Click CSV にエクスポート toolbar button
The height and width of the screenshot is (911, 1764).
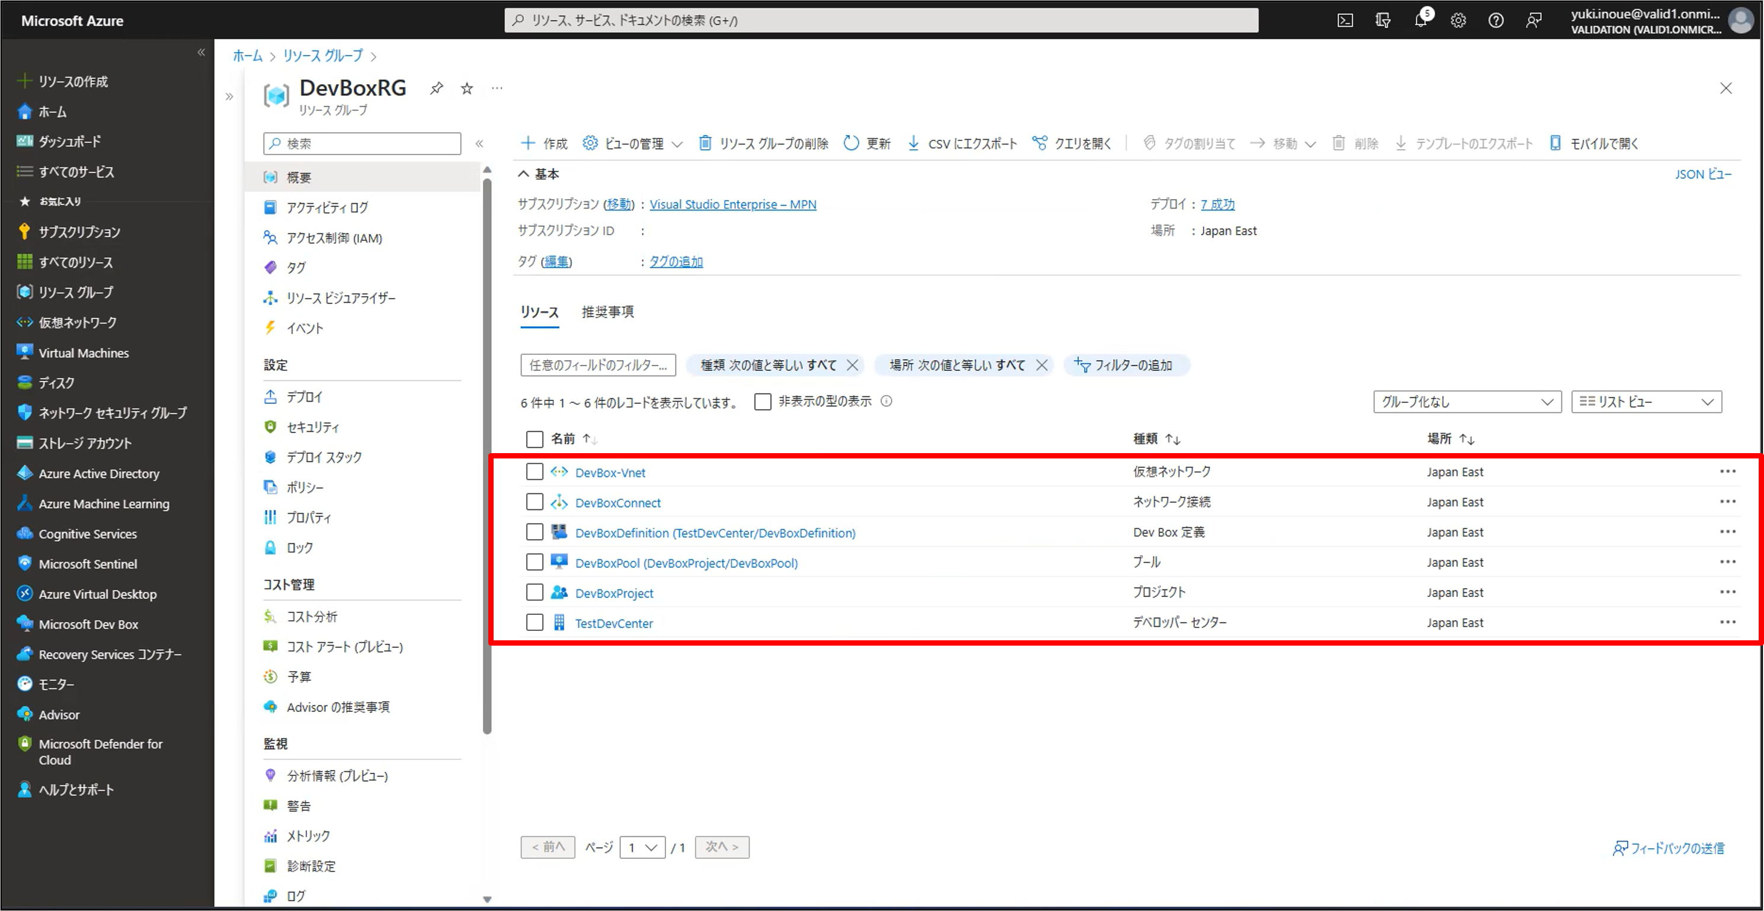[x=962, y=143]
